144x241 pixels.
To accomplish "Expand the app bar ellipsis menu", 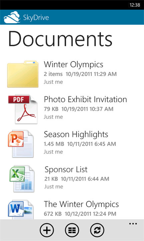I will click(x=133, y=224).
